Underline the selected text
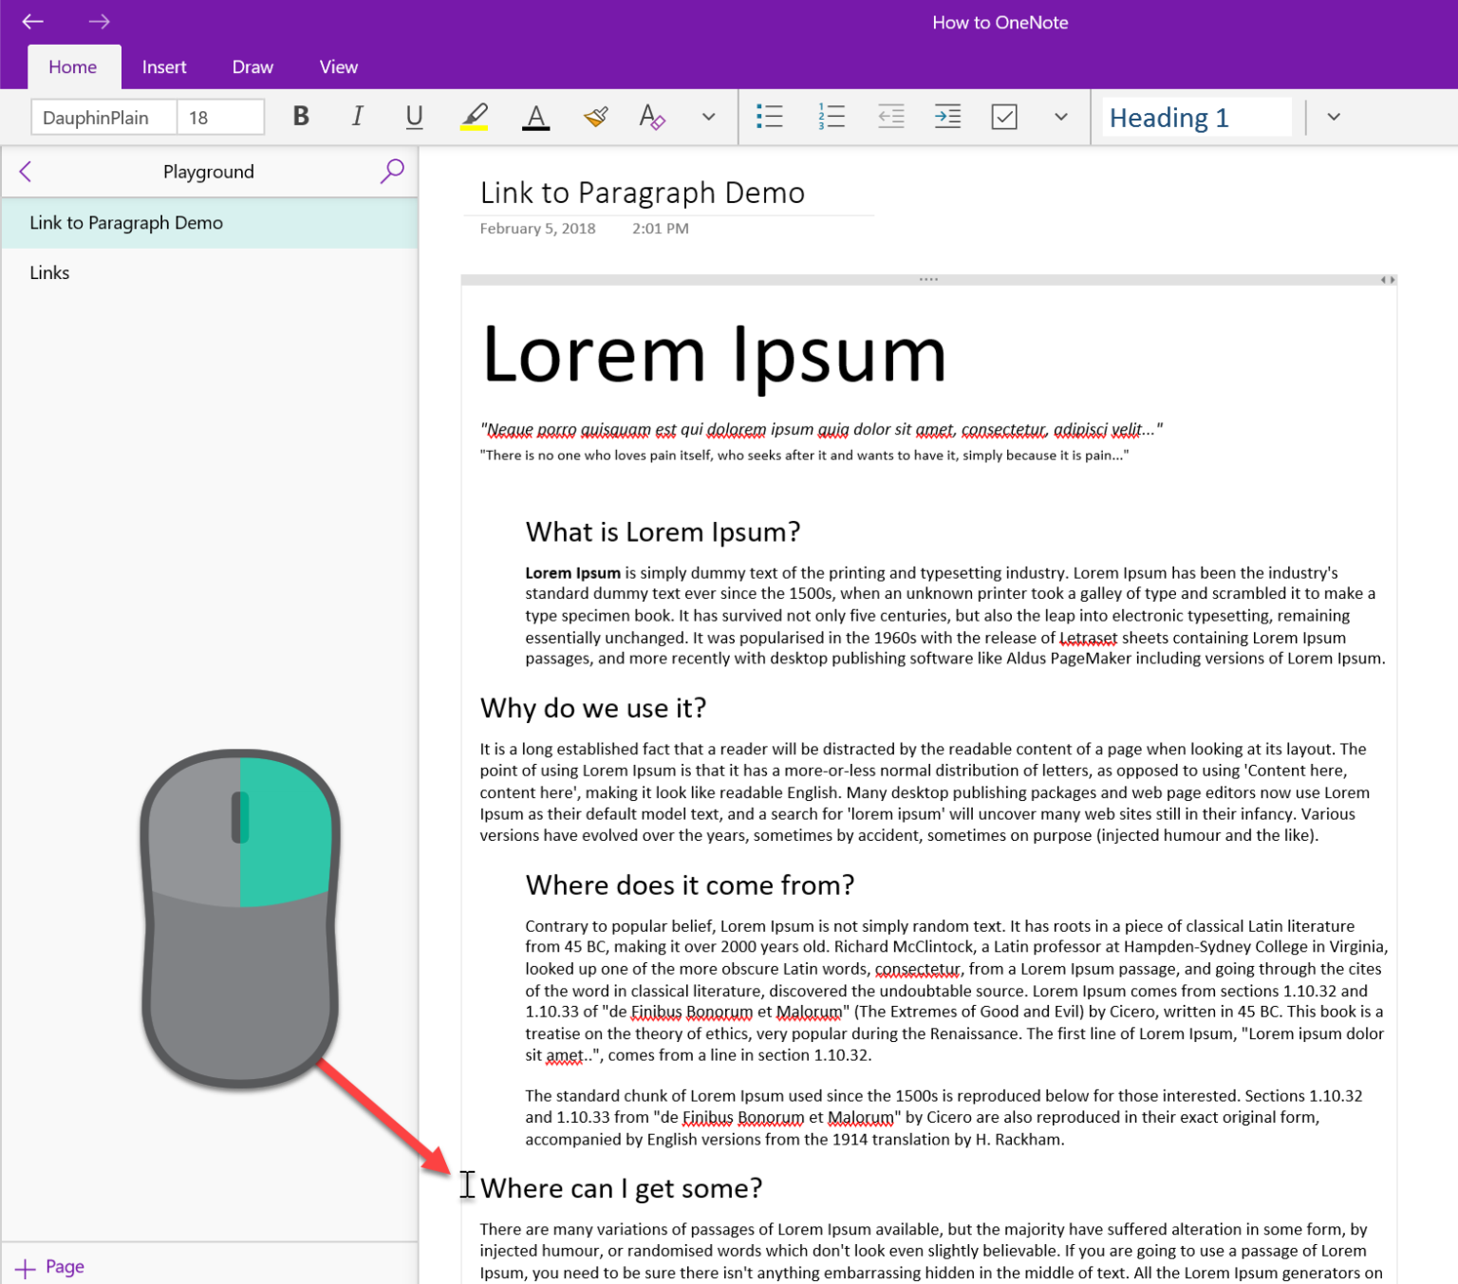 (x=415, y=116)
